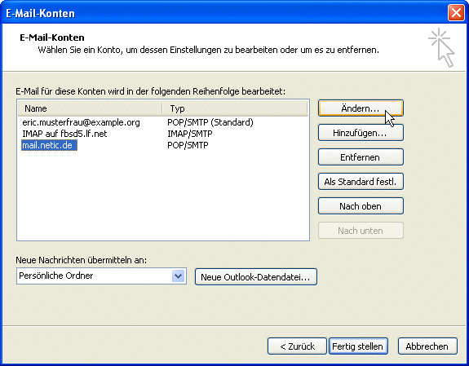The image size is (469, 366).
Task: Remove the account with the Entfernen button
Action: pos(361,157)
